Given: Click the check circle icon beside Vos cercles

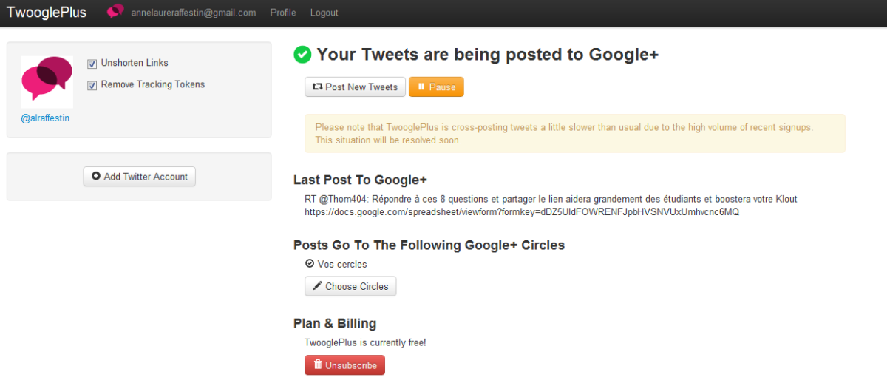Looking at the screenshot, I should click(x=310, y=264).
